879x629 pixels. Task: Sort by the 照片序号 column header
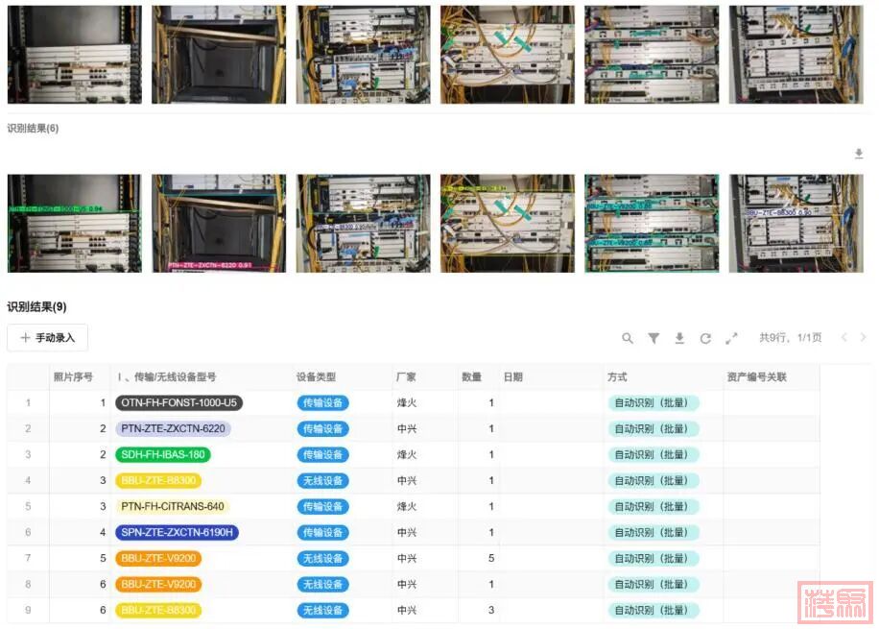73,377
